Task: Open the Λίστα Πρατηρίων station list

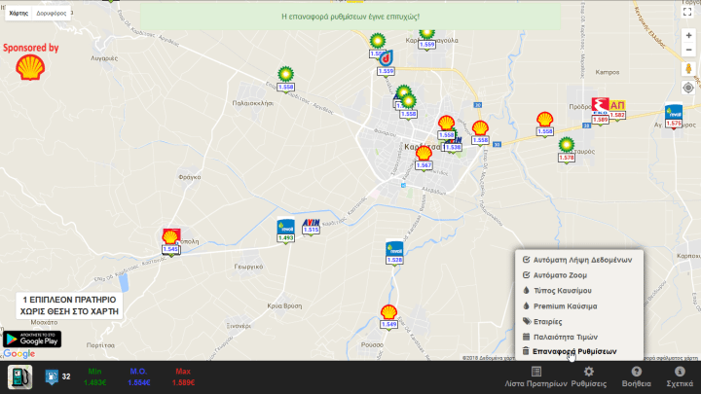Action: click(536, 377)
